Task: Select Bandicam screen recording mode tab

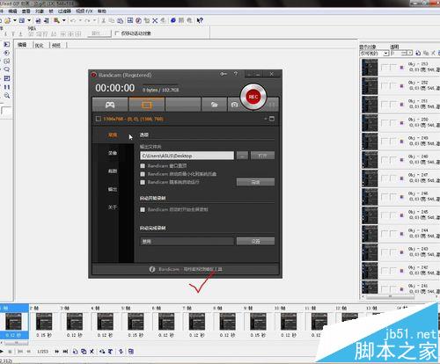Action: (147, 105)
